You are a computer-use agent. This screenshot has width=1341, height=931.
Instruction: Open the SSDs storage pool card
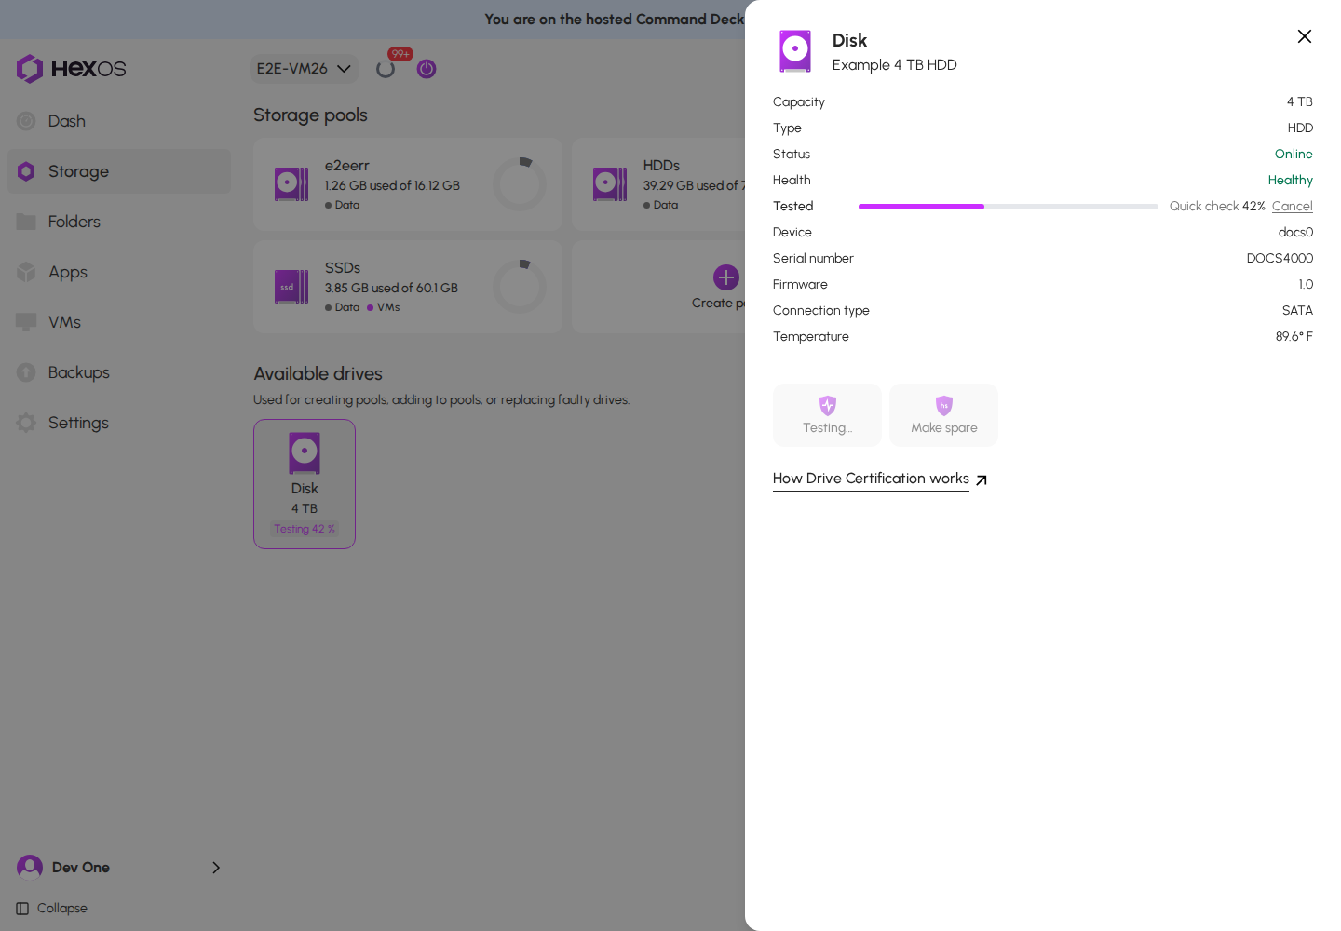(x=408, y=287)
